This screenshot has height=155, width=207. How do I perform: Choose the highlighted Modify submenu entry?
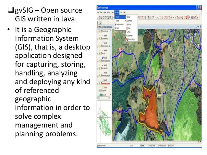tap(120, 17)
